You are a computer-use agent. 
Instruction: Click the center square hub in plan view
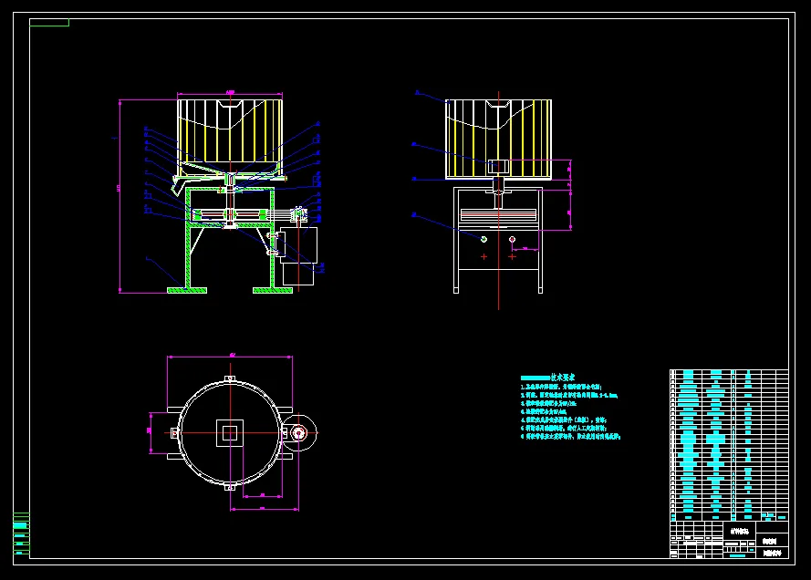[230, 432]
